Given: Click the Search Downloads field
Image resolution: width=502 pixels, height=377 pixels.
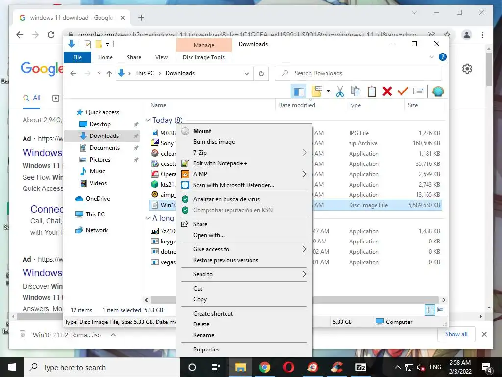Looking at the screenshot, I should (x=358, y=73).
